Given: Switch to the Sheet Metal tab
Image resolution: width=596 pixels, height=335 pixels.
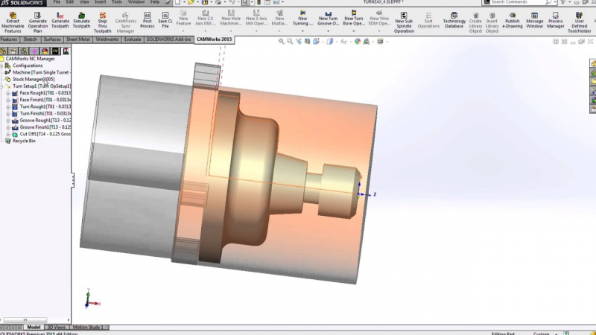Looking at the screenshot, I should [x=77, y=39].
